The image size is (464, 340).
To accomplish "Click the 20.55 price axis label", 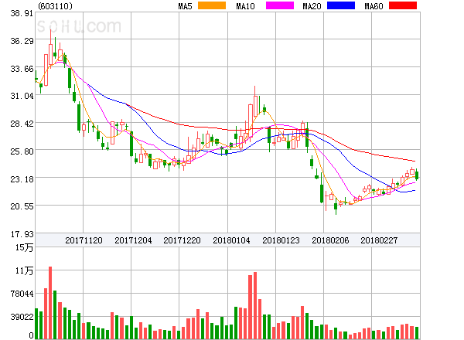I will coord(22,206).
